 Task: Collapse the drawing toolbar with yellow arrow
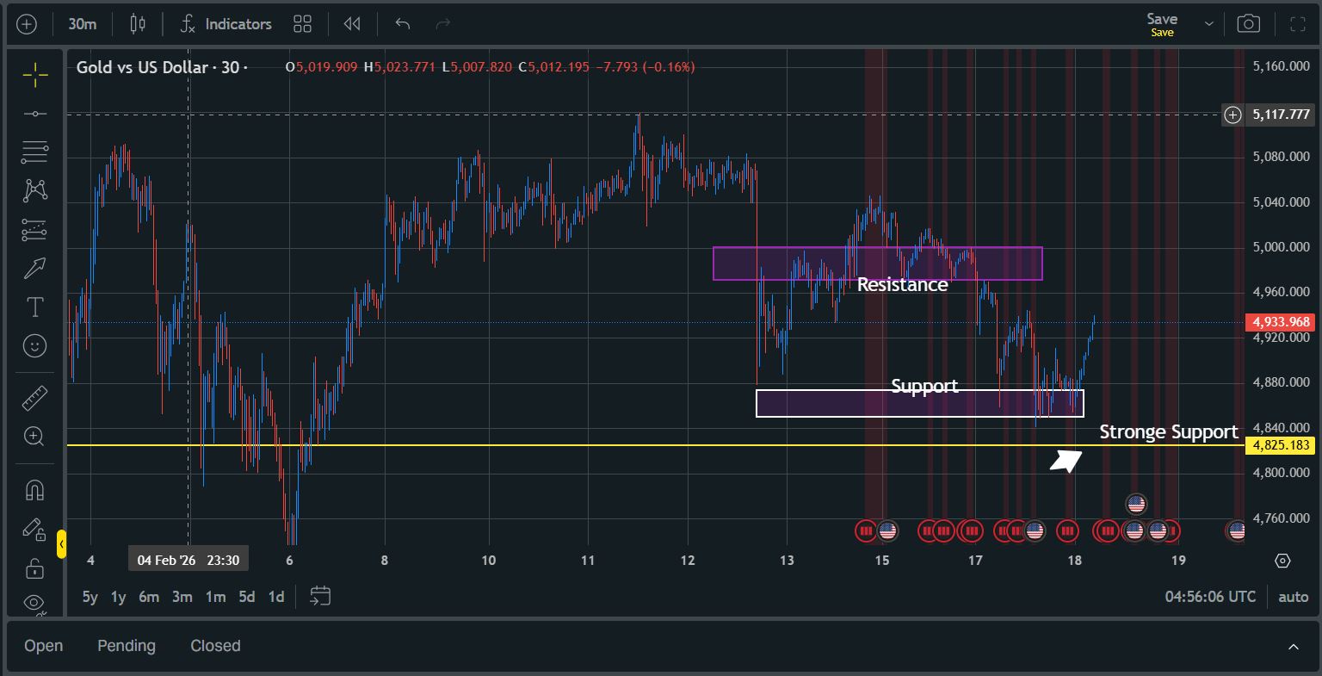pyautogui.click(x=62, y=544)
